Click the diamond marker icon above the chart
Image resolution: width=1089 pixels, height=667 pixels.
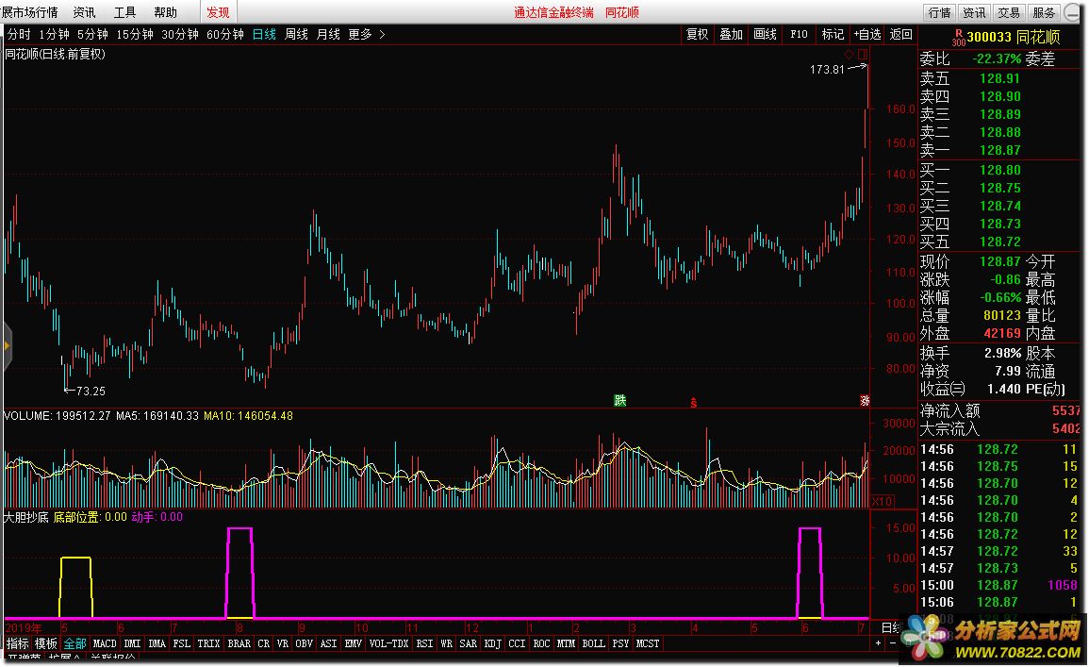coord(849,54)
